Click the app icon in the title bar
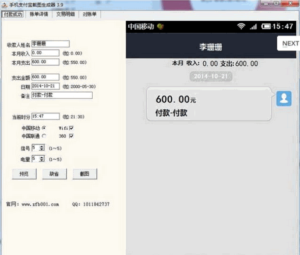 click(x=4, y=4)
